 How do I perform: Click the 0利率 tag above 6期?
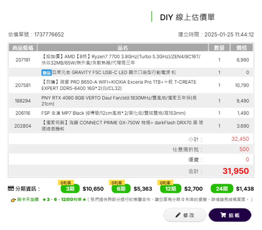click(x=117, y=183)
